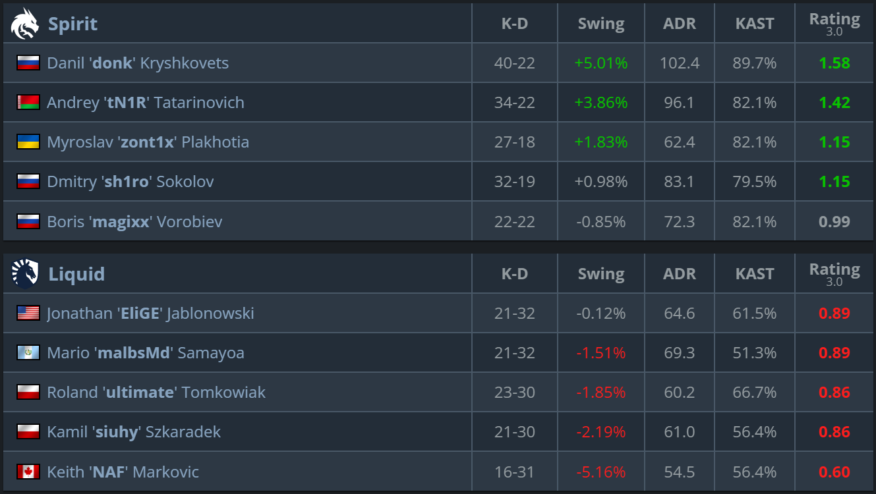Click the Ukraine flag beside zont1x
Viewport: 876px width, 494px height.
coord(28,142)
